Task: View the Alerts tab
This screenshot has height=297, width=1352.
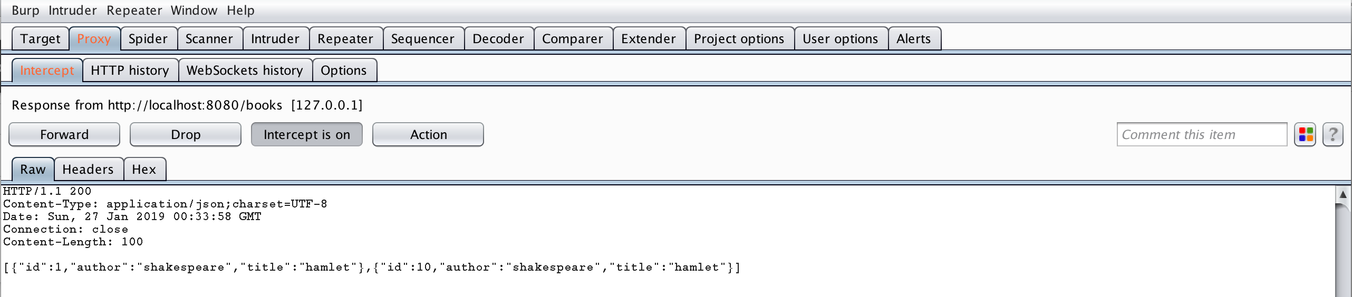Action: (x=914, y=39)
